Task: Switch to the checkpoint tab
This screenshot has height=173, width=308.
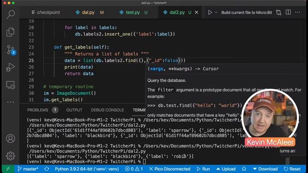Action: pos(46,12)
